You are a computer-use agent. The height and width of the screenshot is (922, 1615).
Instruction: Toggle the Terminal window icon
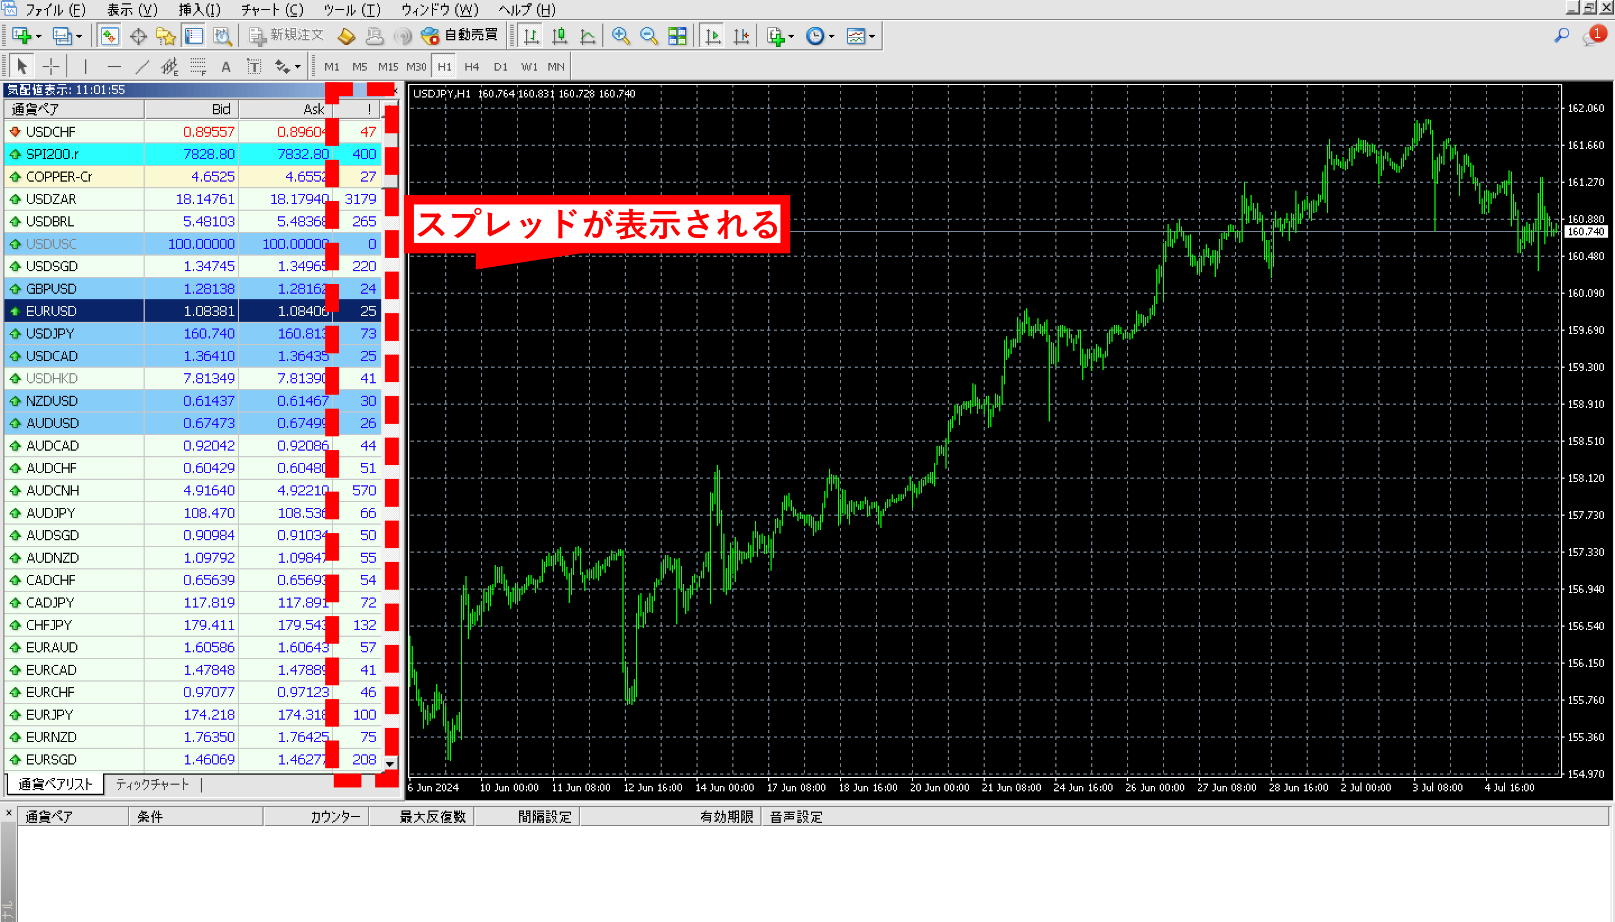tap(194, 36)
